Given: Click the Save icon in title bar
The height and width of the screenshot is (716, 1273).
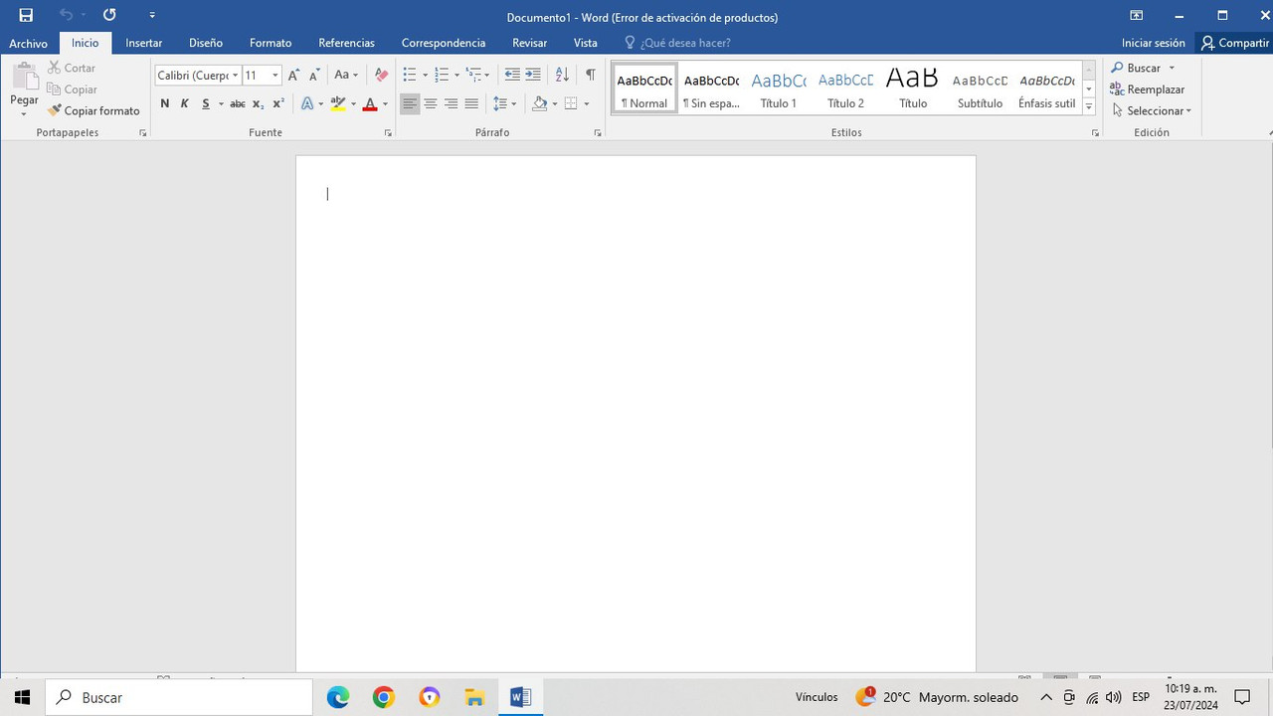Looking at the screenshot, I should (x=26, y=15).
